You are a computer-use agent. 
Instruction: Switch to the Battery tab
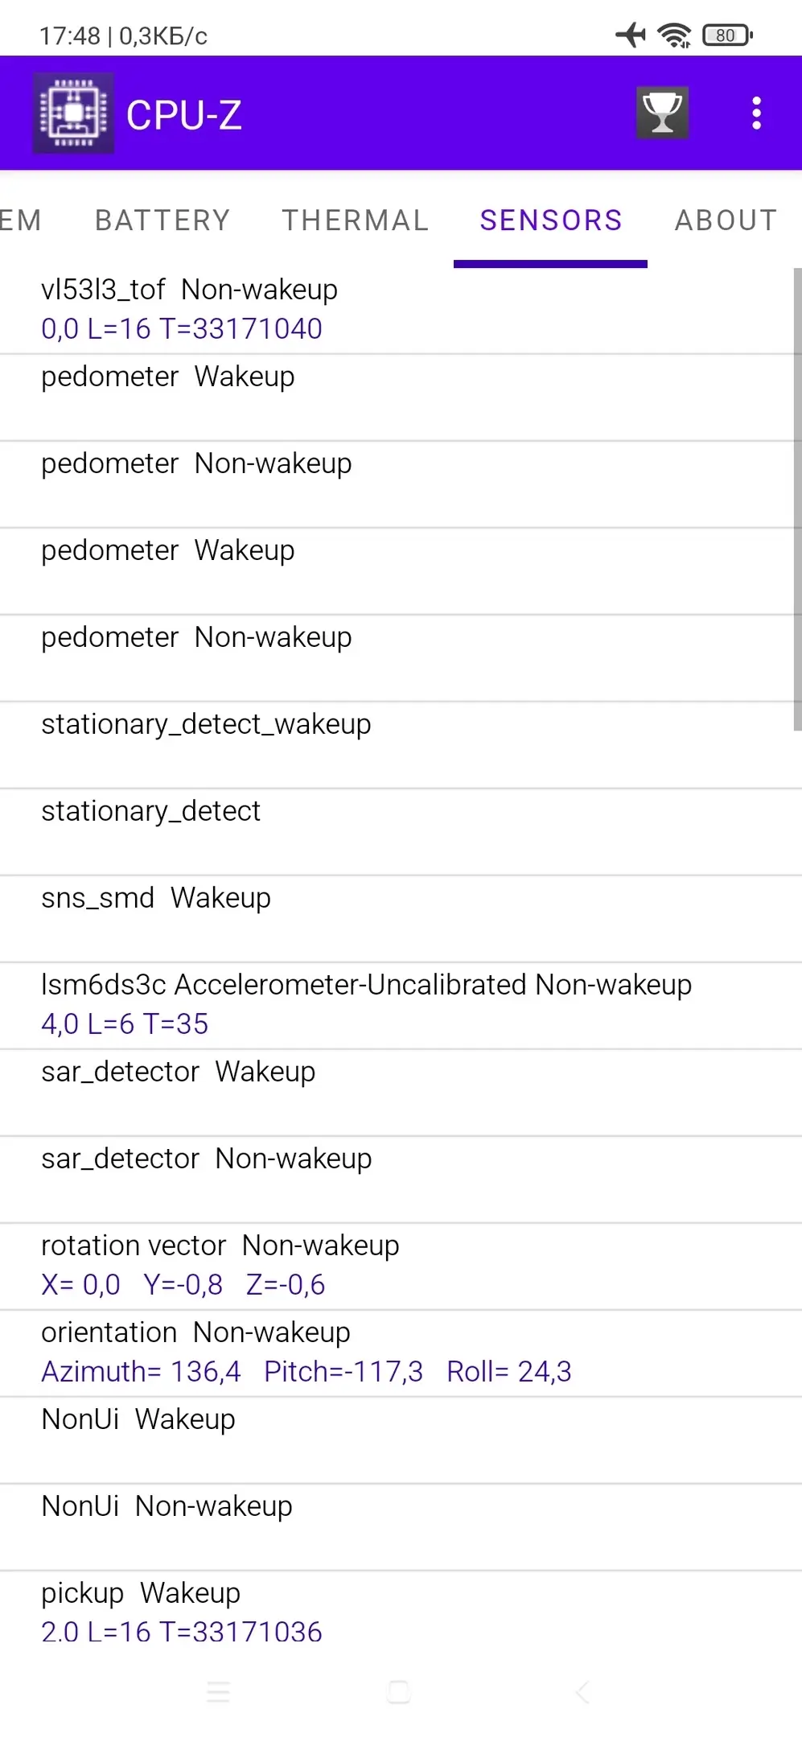pos(162,220)
